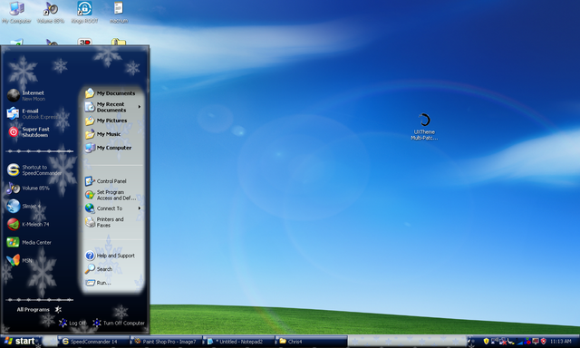
Task: Open the macrium desktop file icon
Action: (119, 13)
